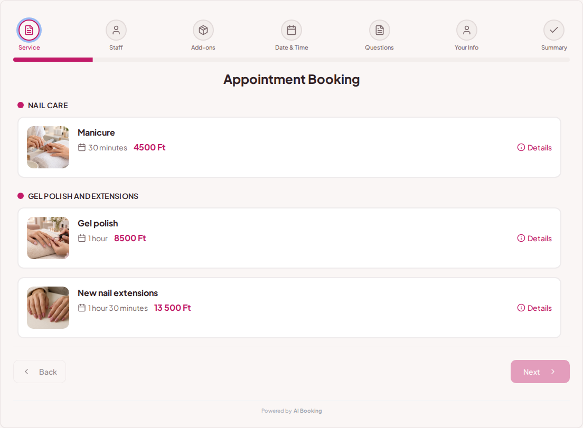Click the info icon beside Gel polish Details
Screen dimensions: 583x428
[x=521, y=238]
